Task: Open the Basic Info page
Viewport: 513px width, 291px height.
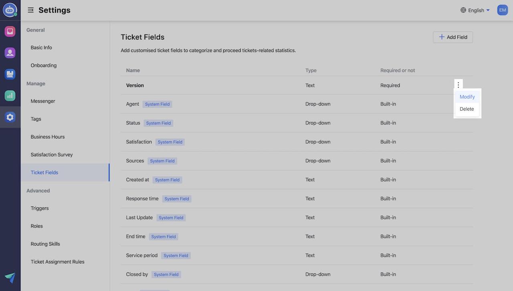Action: [x=41, y=48]
